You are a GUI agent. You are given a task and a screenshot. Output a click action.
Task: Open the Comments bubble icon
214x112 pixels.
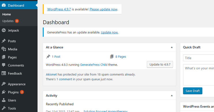click(x=4, y=65)
